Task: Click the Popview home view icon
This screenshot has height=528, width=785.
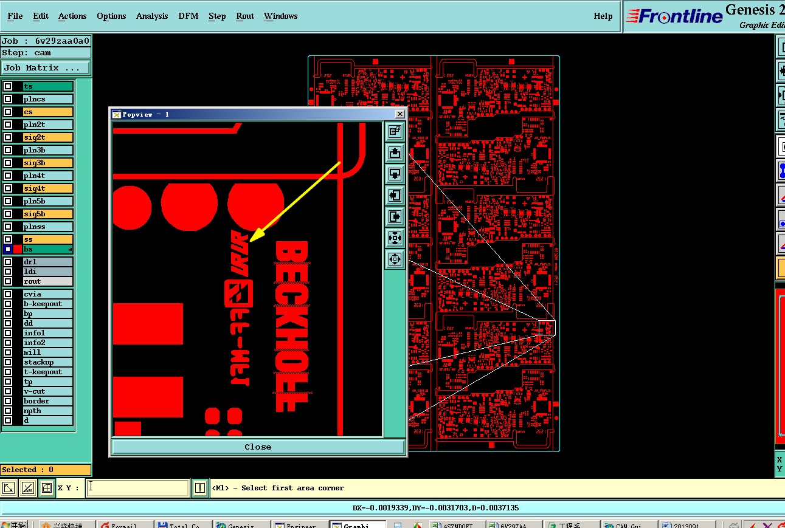Action: 395,131
